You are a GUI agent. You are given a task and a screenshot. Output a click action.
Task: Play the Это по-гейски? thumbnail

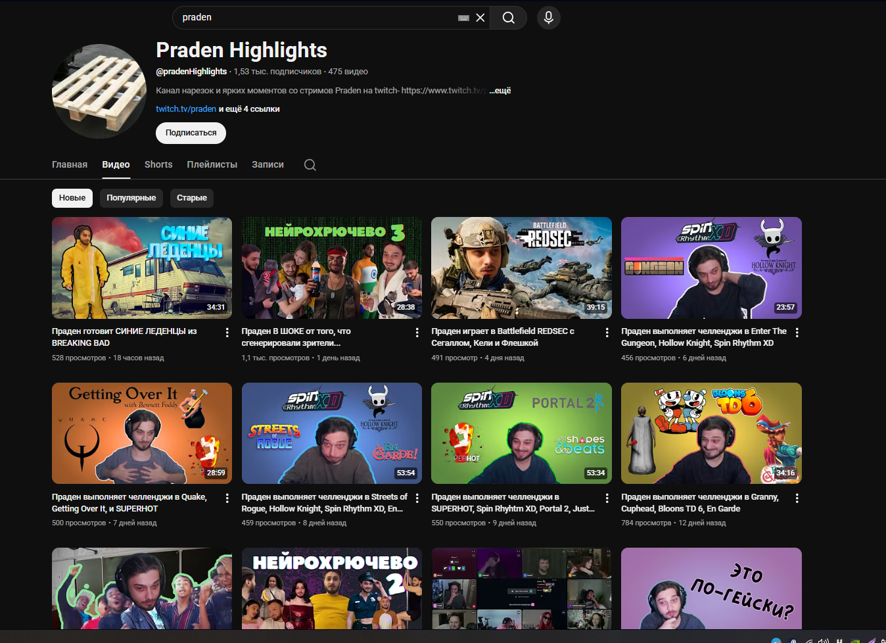click(711, 588)
